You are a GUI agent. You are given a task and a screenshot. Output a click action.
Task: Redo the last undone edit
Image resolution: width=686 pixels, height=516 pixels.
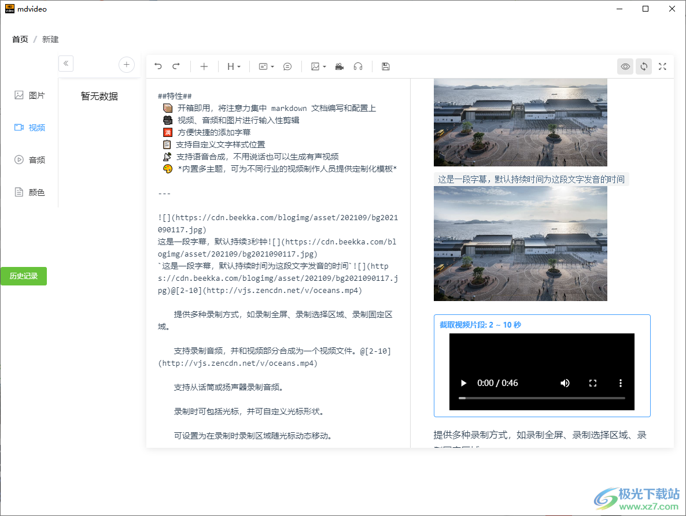coord(176,66)
